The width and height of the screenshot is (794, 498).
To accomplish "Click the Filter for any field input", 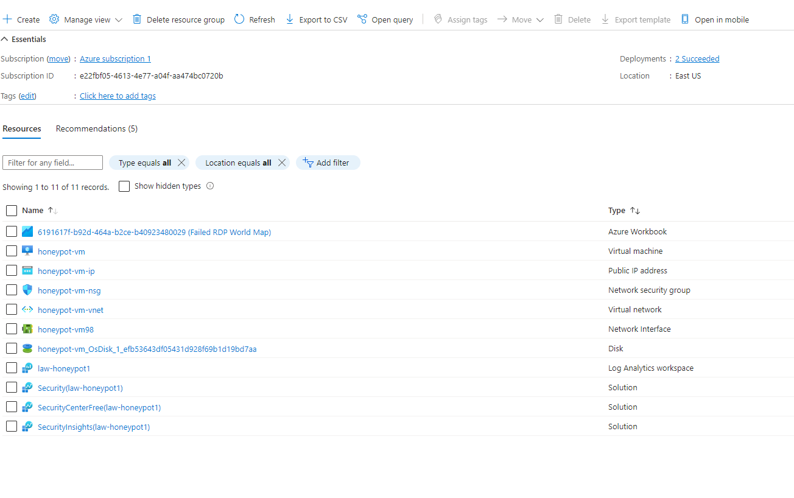I will click(x=52, y=163).
